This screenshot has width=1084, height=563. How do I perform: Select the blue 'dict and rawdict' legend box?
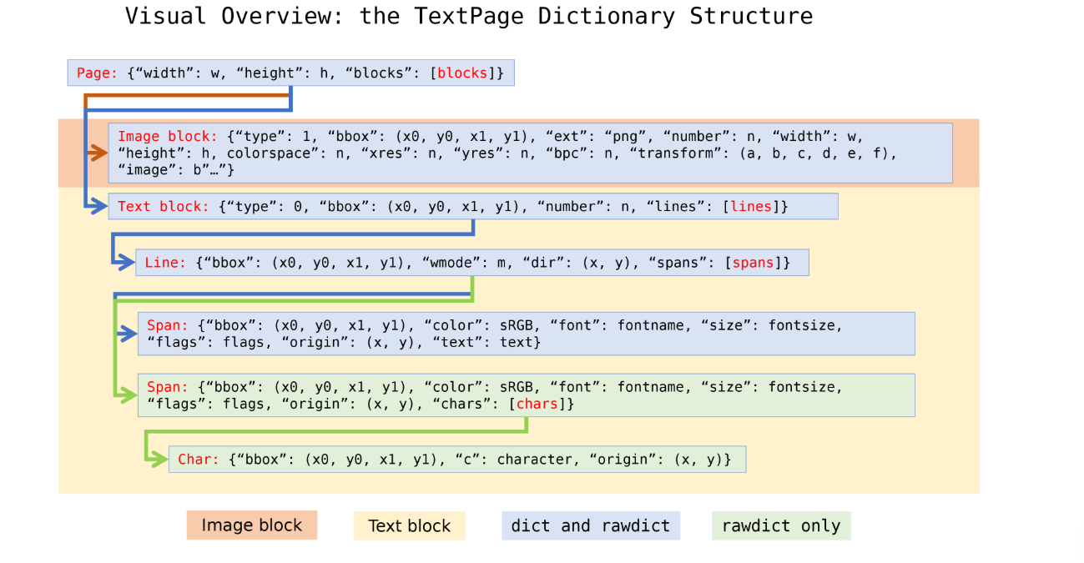[591, 525]
